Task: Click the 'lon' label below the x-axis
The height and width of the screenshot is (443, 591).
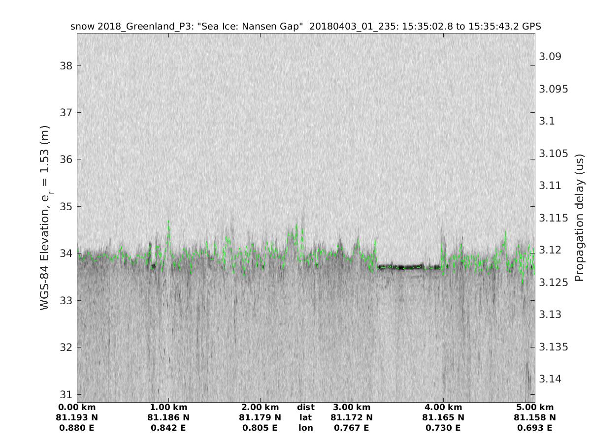Action: 305,428
